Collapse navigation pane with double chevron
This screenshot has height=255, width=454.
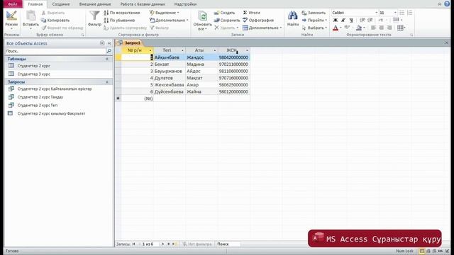109,43
